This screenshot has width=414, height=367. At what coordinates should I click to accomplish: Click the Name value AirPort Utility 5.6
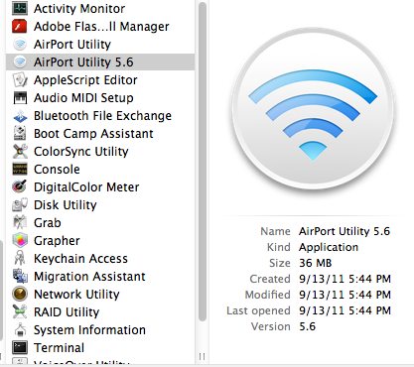(x=345, y=231)
